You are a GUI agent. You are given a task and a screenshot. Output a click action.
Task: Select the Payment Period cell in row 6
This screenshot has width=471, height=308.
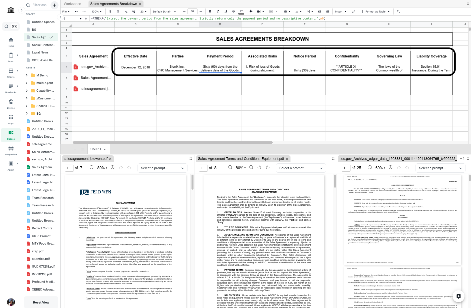tap(220, 67)
